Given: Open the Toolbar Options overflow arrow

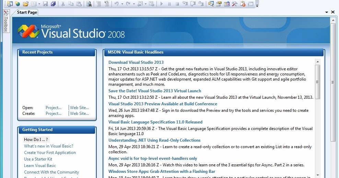Looking at the screenshot, I should [257, 5].
